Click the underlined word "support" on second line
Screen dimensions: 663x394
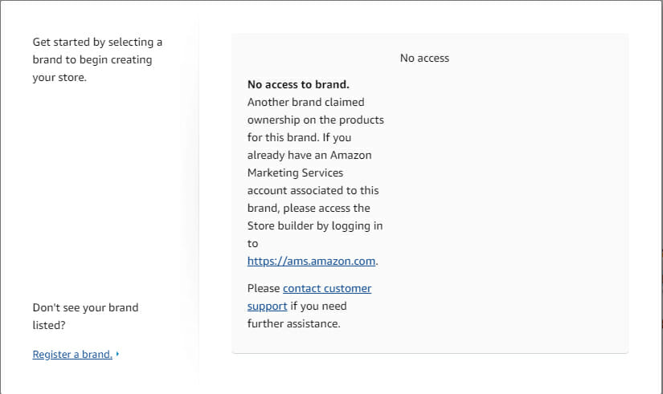268,307
